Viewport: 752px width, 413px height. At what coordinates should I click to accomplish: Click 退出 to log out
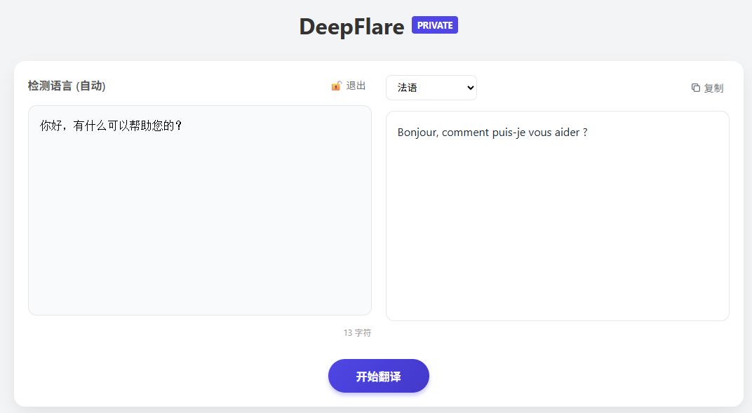pos(356,85)
